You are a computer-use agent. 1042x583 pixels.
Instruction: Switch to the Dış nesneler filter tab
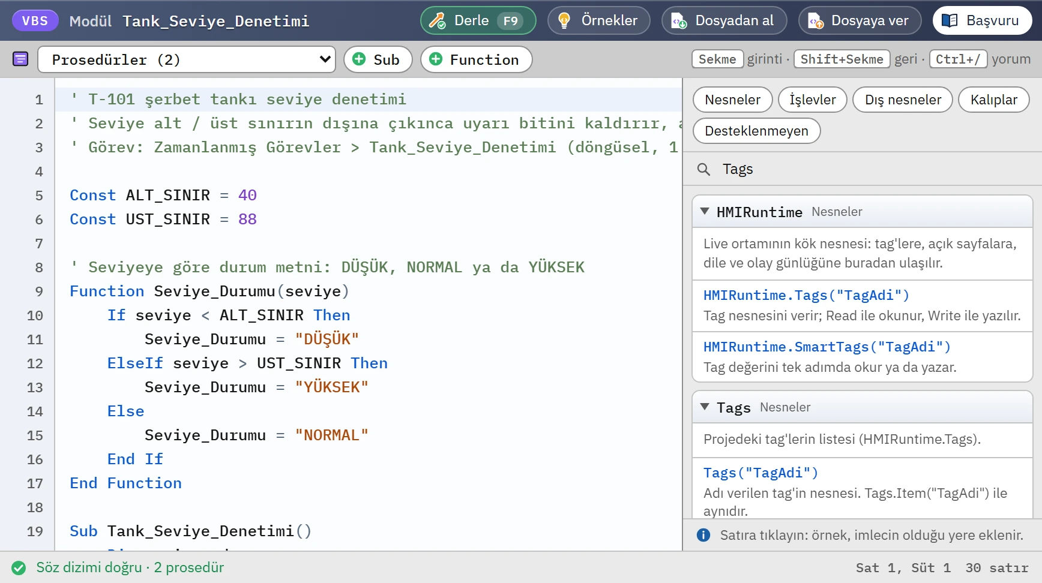pyautogui.click(x=903, y=100)
